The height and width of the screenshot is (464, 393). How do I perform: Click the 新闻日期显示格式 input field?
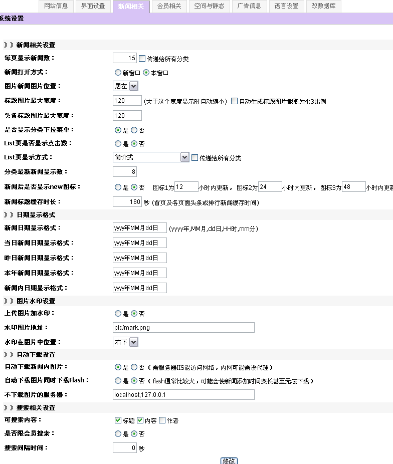pos(140,228)
